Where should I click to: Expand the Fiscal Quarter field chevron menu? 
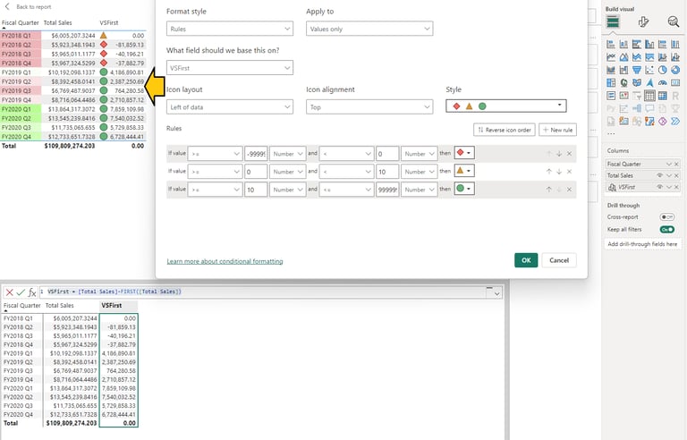click(668, 164)
